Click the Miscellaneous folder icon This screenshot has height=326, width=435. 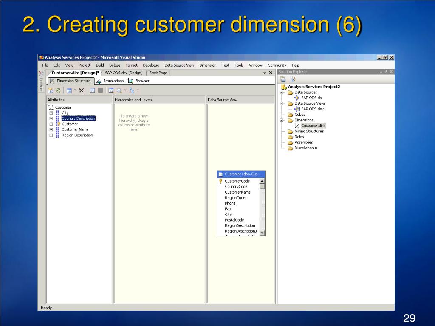pos(290,148)
